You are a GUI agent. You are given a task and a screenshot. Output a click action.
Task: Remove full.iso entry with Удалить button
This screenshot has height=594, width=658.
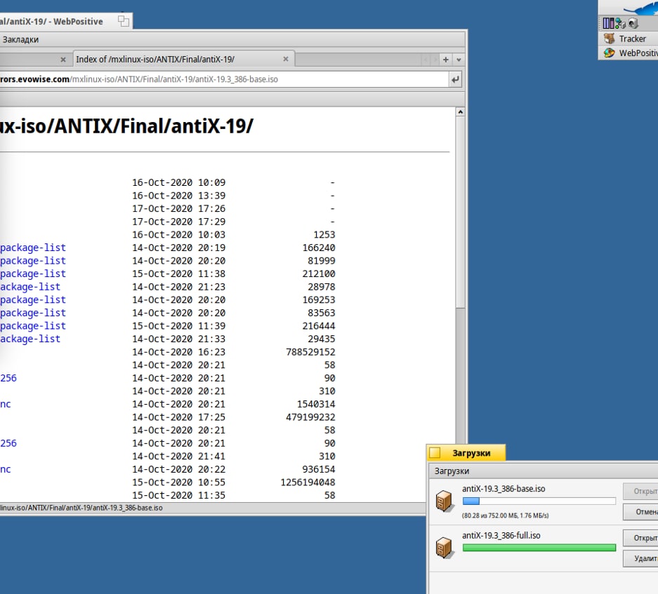[640, 558]
